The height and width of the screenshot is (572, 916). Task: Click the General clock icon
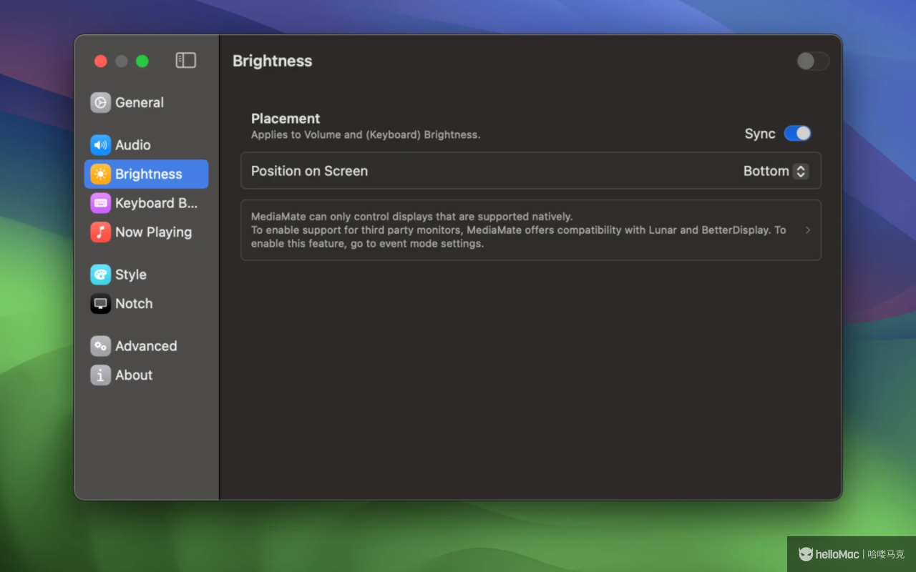pos(100,102)
